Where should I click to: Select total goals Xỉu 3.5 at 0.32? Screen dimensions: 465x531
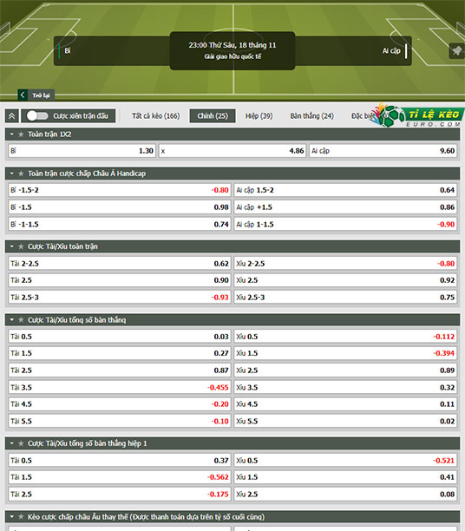point(345,388)
